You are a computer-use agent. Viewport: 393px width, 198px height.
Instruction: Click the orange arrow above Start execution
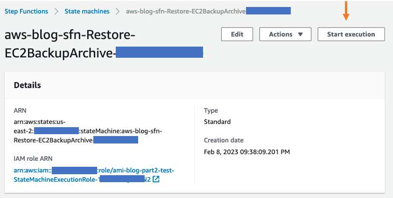346,11
